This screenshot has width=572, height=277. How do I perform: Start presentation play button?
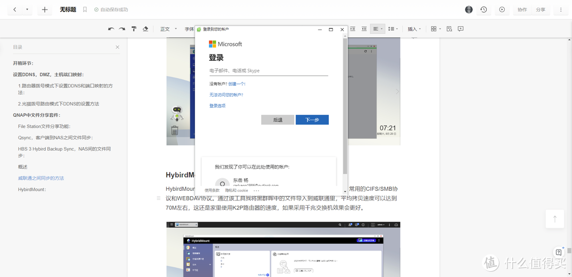tap(502, 10)
